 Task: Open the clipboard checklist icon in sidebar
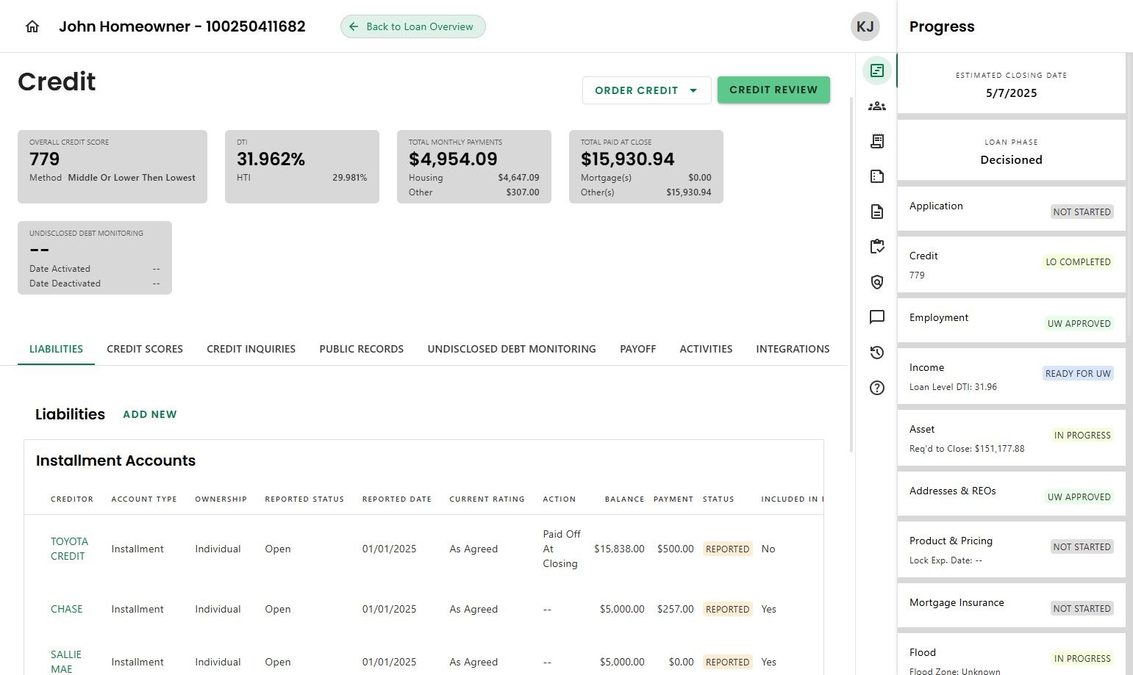pos(876,247)
